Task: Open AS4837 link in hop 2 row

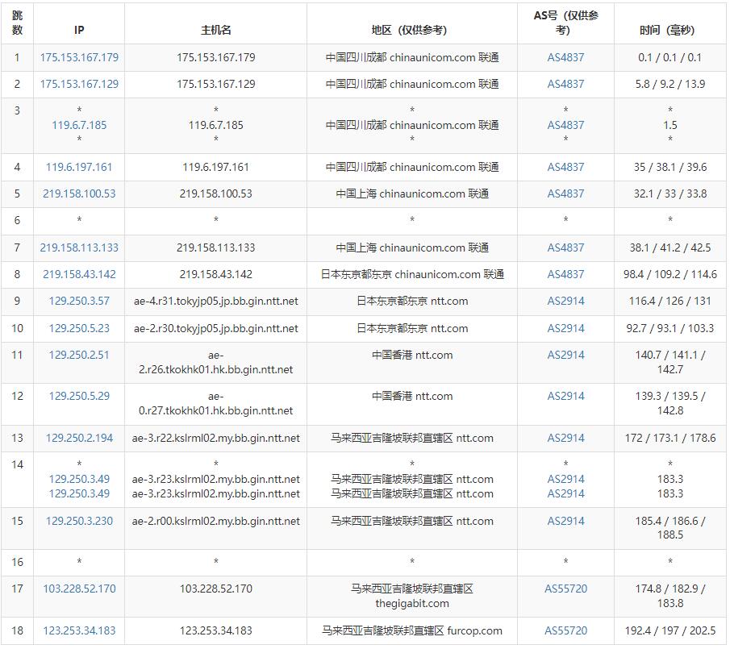Action: click(565, 84)
